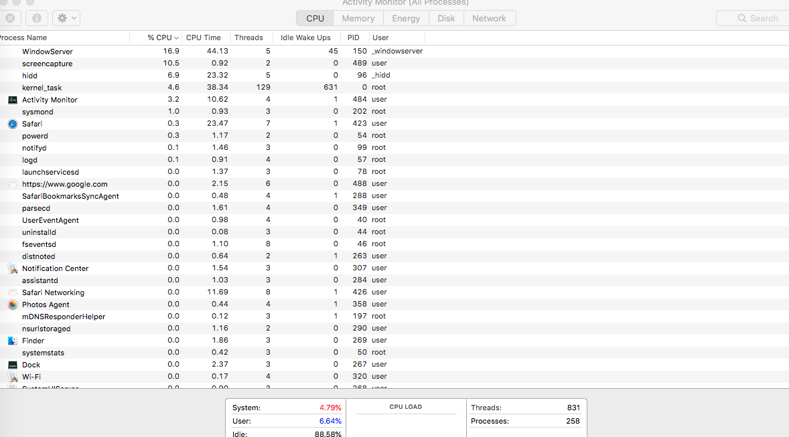Select the Notification Center process name
Screen dimensions: 789x437
55,268
